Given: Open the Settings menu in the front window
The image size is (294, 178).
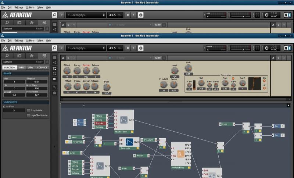Looking at the screenshot, I should tap(19, 40).
